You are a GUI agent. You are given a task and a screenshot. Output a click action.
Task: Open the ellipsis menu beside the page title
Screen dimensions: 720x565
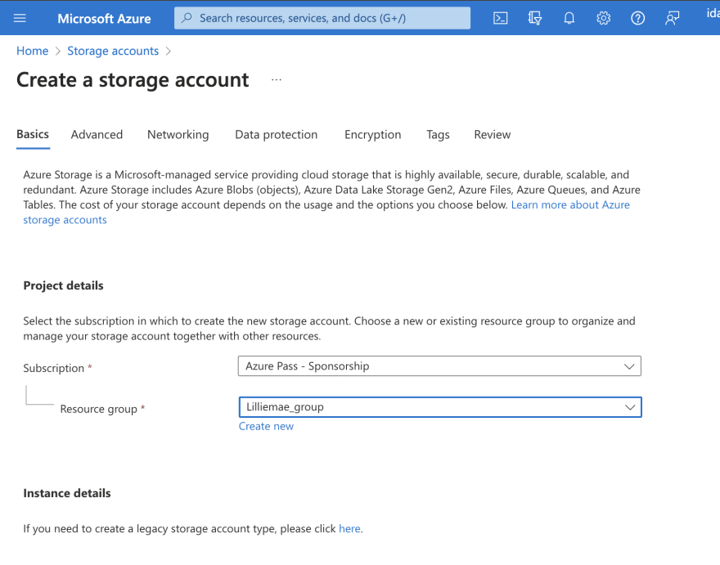click(x=276, y=80)
